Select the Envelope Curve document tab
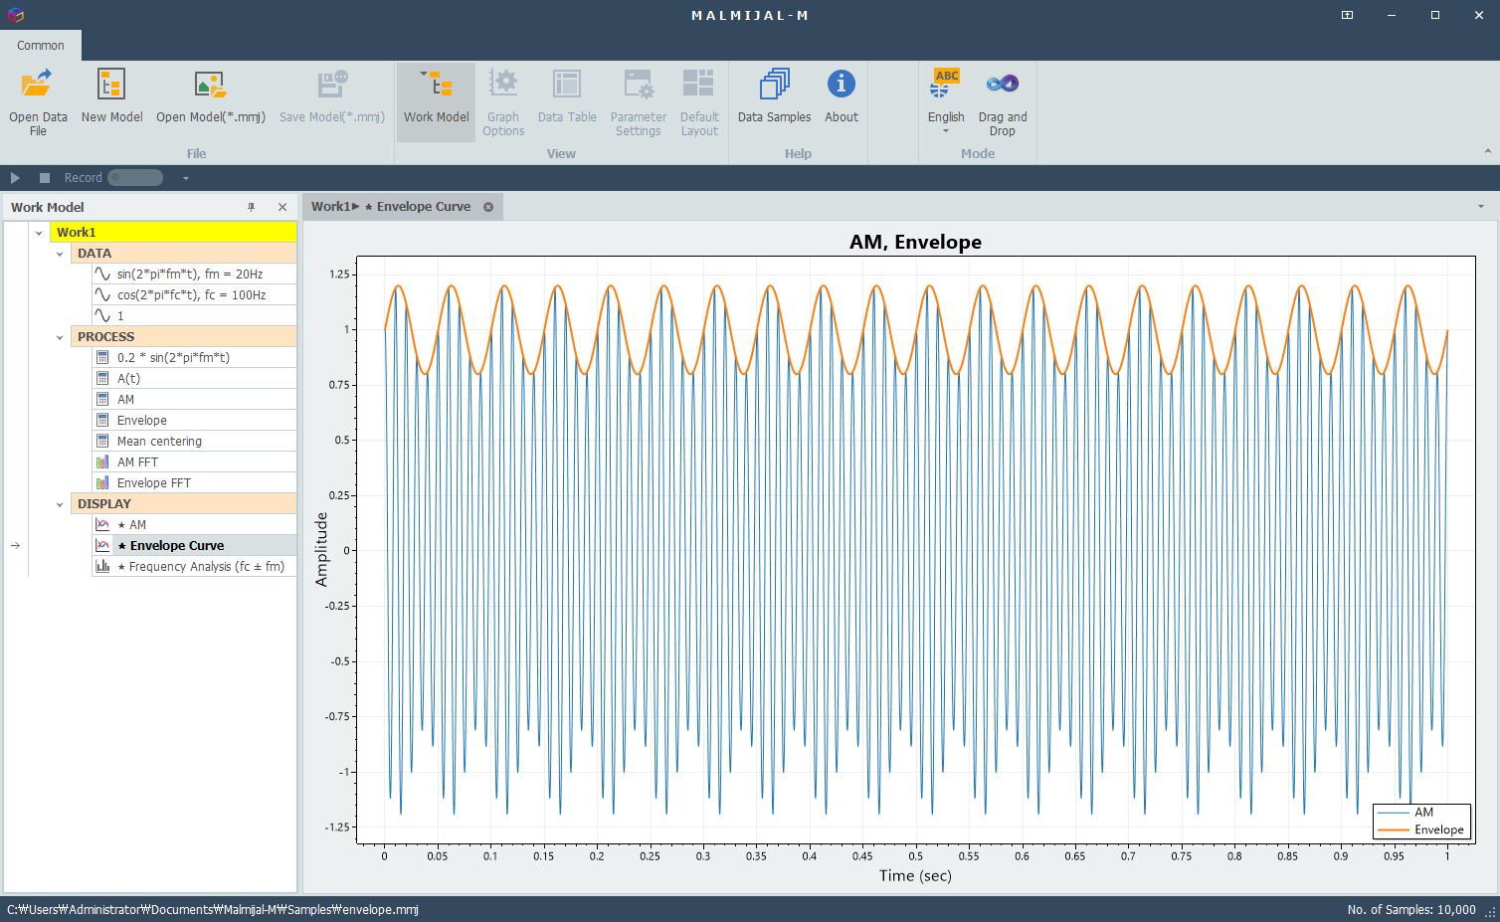The width and height of the screenshot is (1500, 922). (x=392, y=207)
